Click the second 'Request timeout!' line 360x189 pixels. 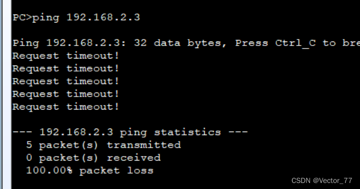[x=66, y=68]
